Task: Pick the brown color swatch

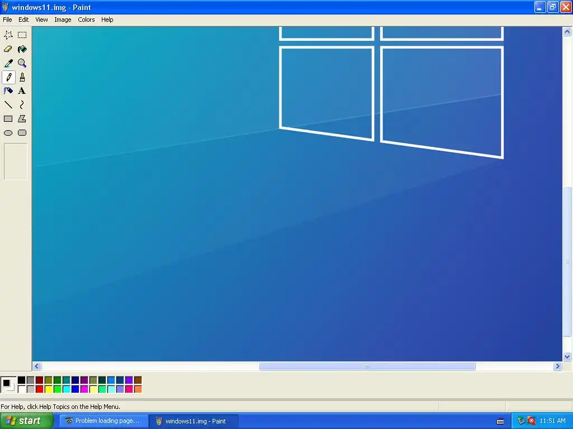Action: coord(138,380)
